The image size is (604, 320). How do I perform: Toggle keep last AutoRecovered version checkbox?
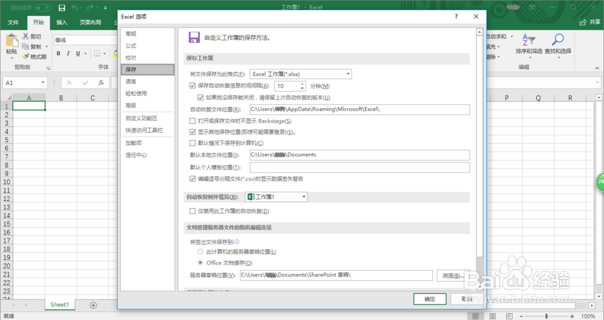click(201, 97)
